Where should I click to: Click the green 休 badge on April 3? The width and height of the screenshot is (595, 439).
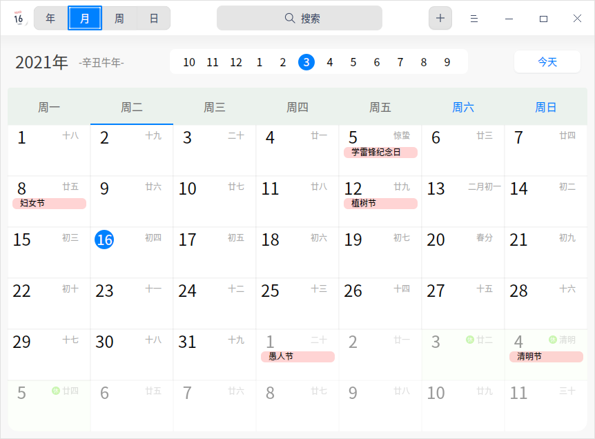[x=469, y=339]
